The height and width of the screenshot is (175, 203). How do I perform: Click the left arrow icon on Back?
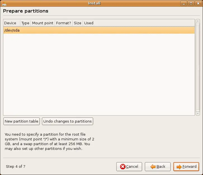pos(153,167)
